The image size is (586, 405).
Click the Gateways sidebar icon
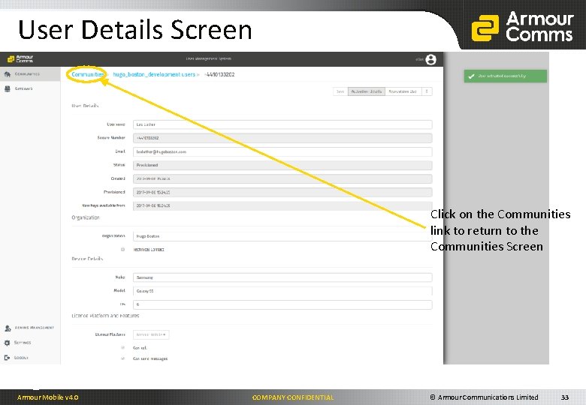click(x=7, y=88)
